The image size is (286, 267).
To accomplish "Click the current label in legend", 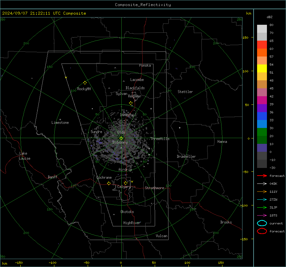I will pyautogui.click(x=276, y=223).
